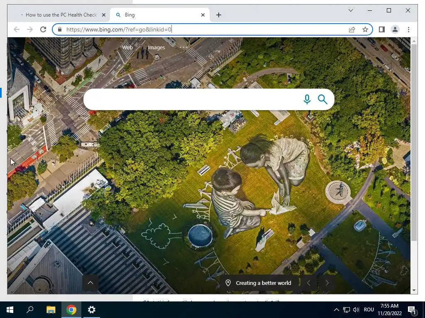Viewport: 425px width, 318px height.
Task: Open File Explorer from taskbar
Action: pos(51,310)
